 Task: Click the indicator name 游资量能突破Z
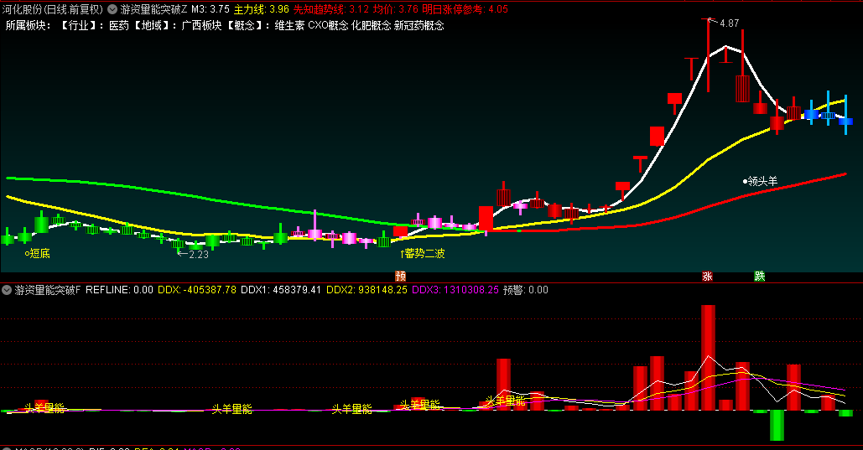(154, 9)
